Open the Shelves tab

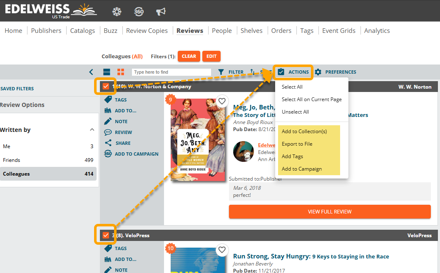click(251, 30)
